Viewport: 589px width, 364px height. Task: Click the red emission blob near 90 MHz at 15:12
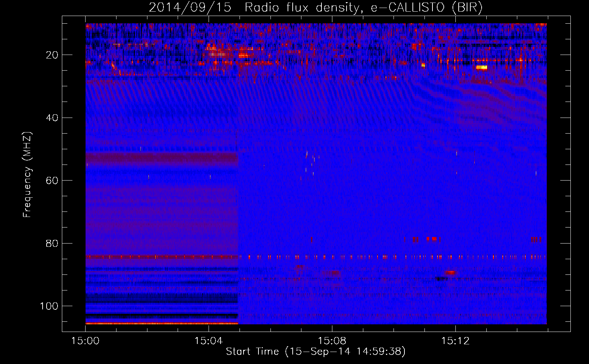450,273
